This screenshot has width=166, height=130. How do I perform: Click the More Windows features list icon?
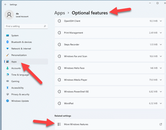pyautogui.click(x=59, y=124)
